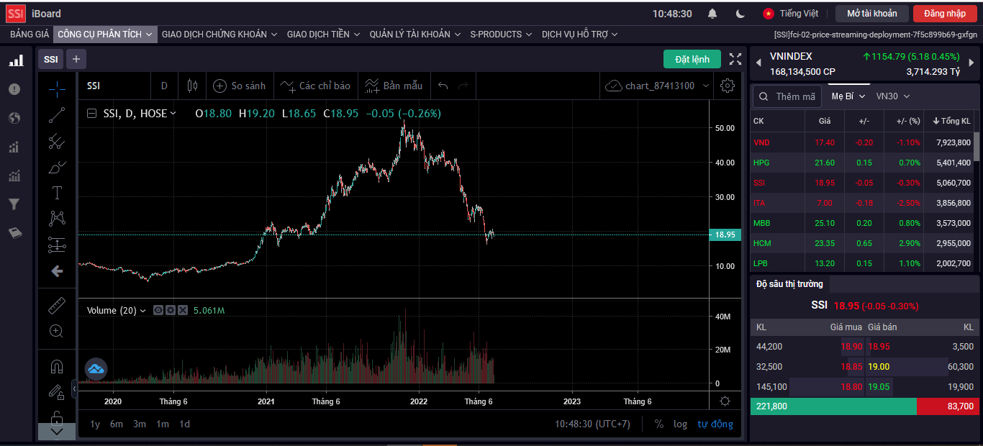
Task: Open BẢNG GIÁ menu
Action: (30, 34)
